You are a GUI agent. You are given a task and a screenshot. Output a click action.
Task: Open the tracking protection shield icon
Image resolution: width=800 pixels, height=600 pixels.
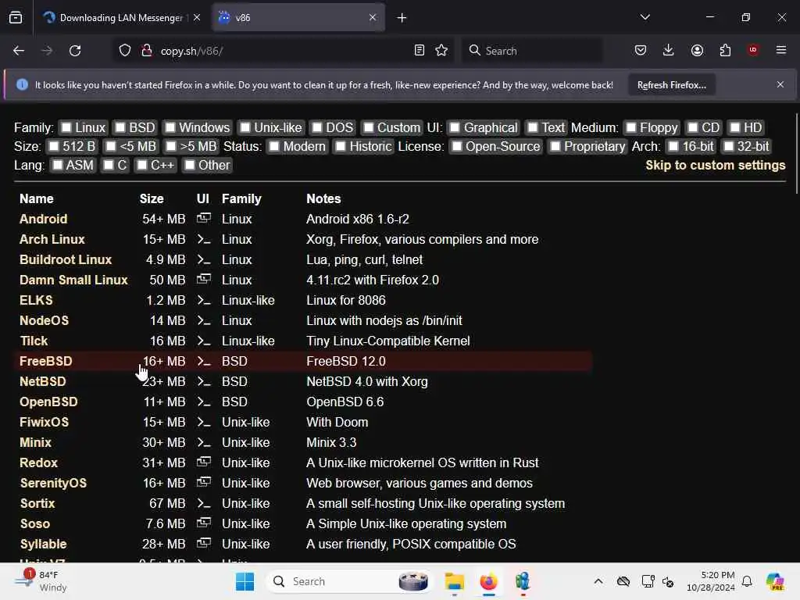coord(125,51)
